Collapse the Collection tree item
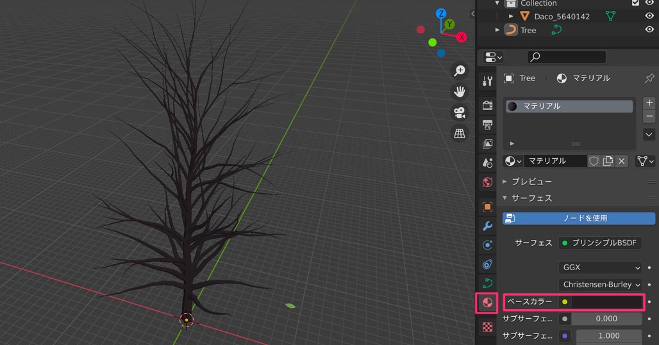The width and height of the screenshot is (659, 345). (x=497, y=3)
